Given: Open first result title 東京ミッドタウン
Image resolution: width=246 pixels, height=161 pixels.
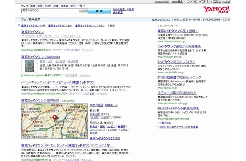Looking at the screenshot, I should point(33,32).
